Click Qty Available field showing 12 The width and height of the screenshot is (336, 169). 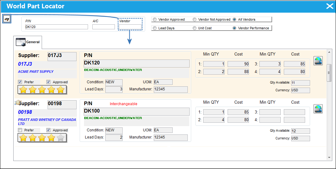coord(300,131)
